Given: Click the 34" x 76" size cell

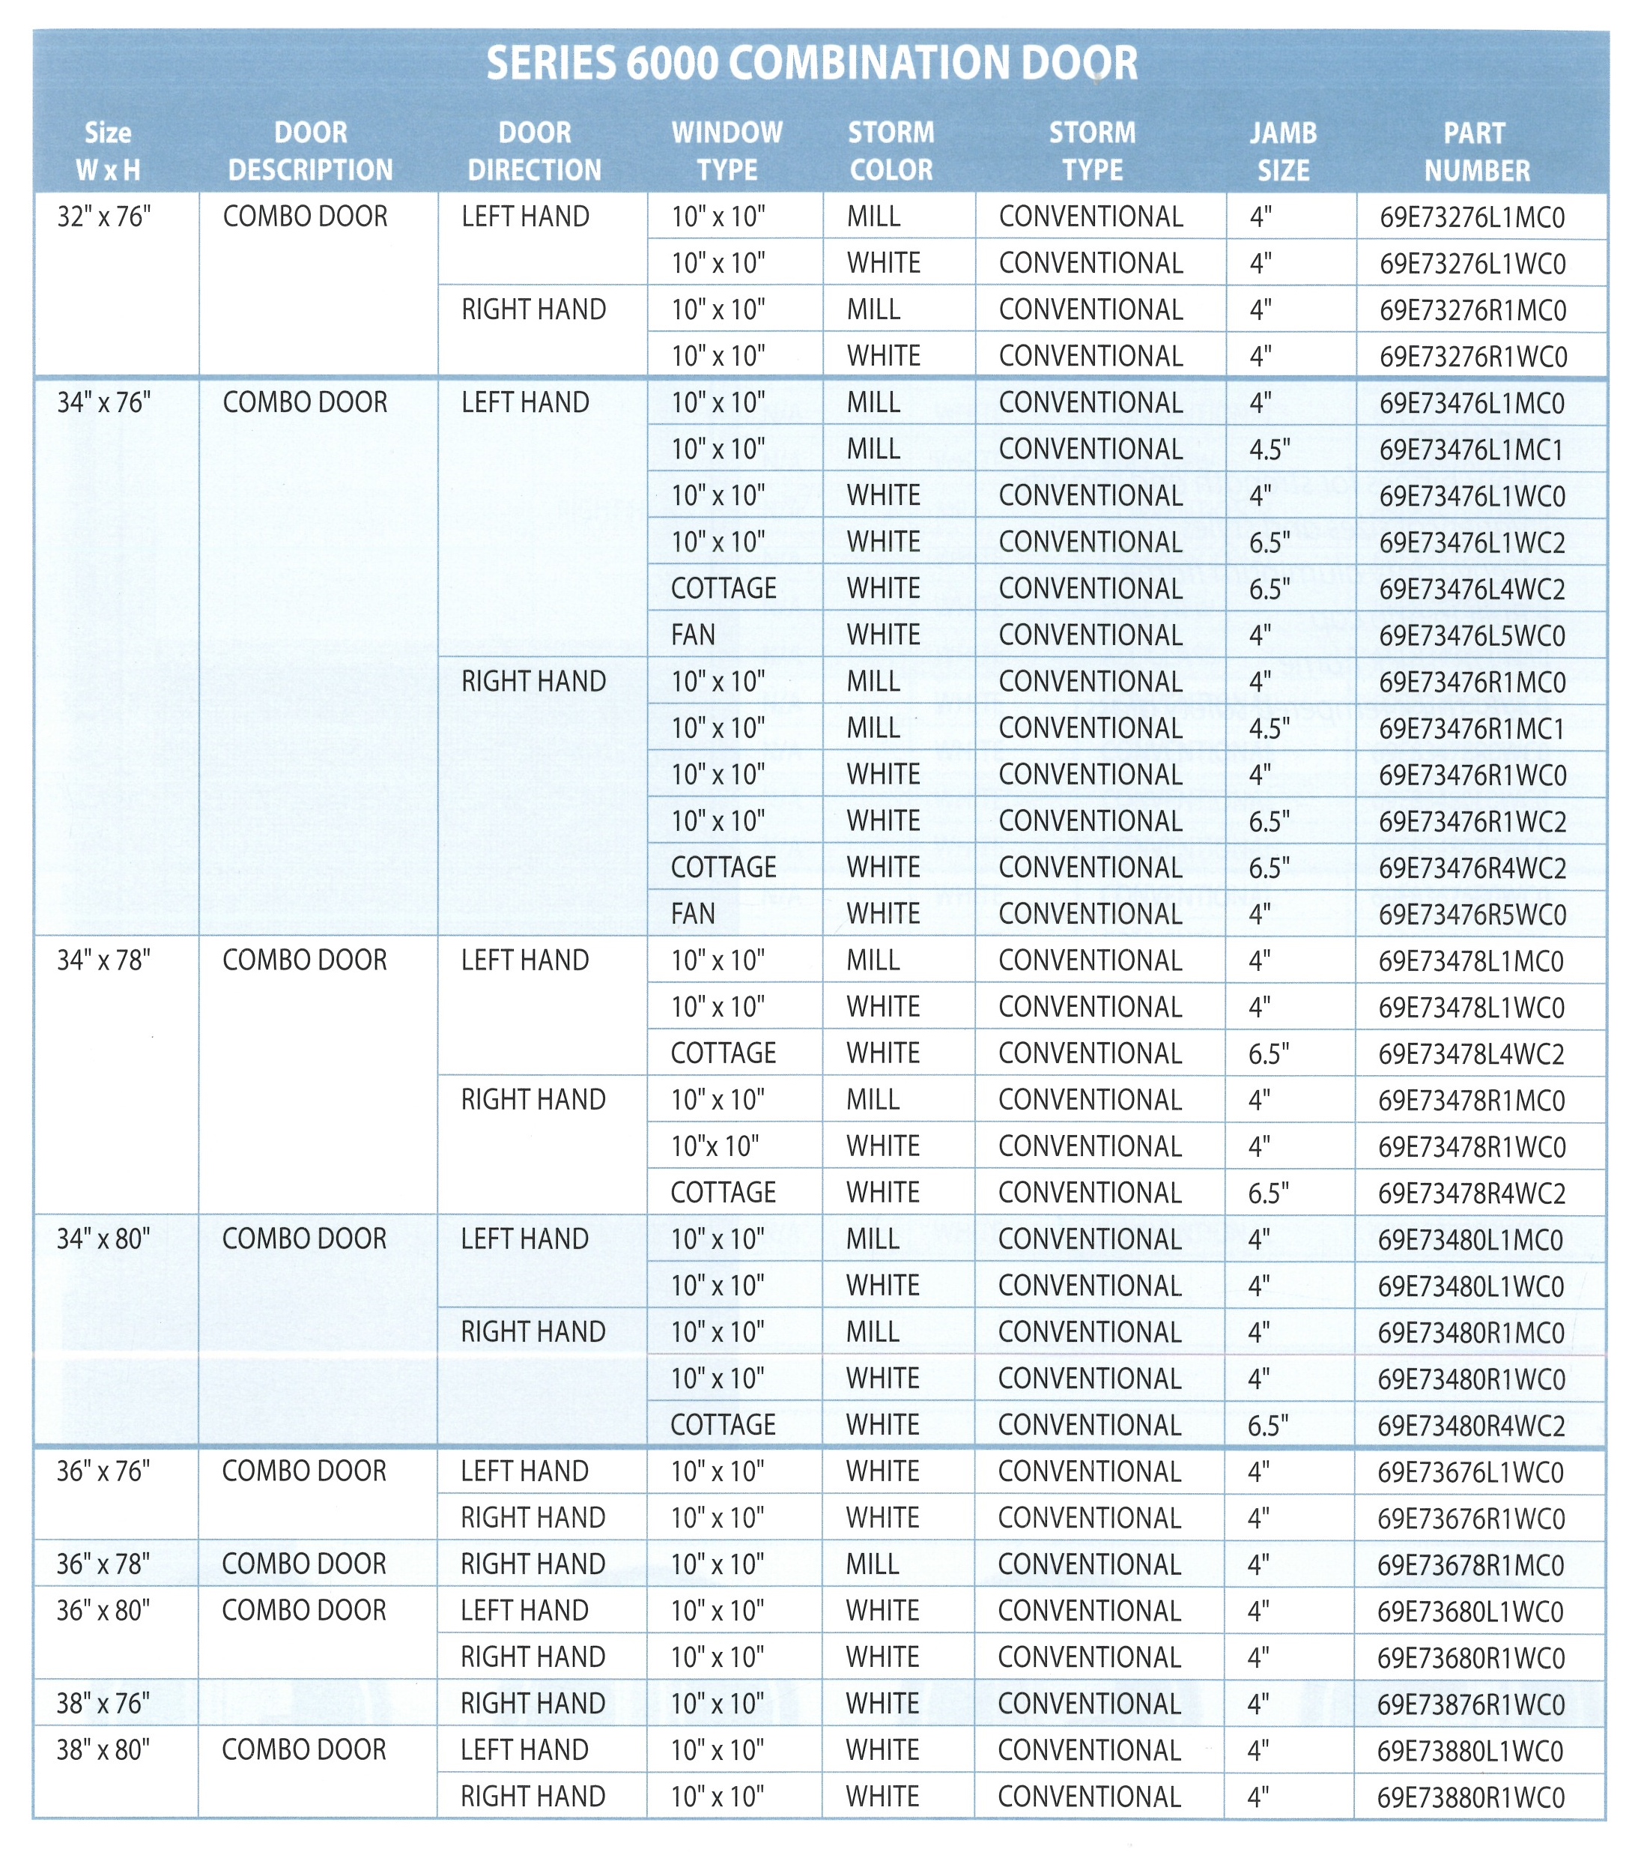Looking at the screenshot, I should pyautogui.click(x=104, y=402).
